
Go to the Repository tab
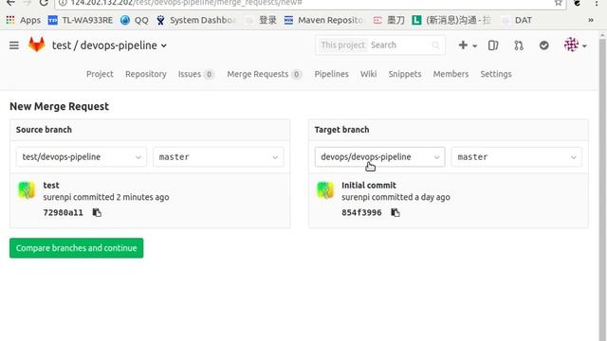point(146,74)
